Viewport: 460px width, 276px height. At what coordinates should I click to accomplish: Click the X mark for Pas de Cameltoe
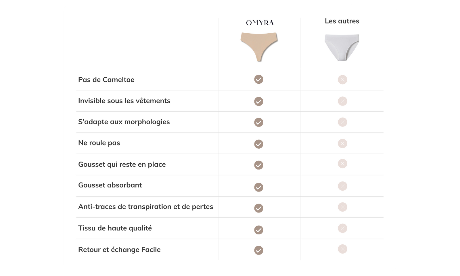342,80
